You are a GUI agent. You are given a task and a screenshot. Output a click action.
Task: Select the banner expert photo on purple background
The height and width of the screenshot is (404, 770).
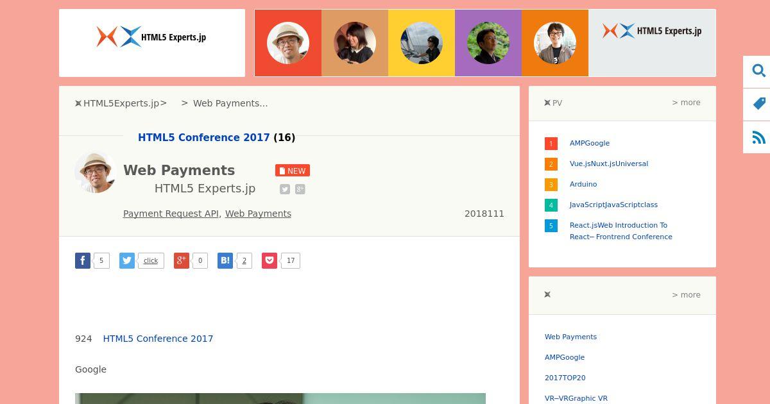488,43
